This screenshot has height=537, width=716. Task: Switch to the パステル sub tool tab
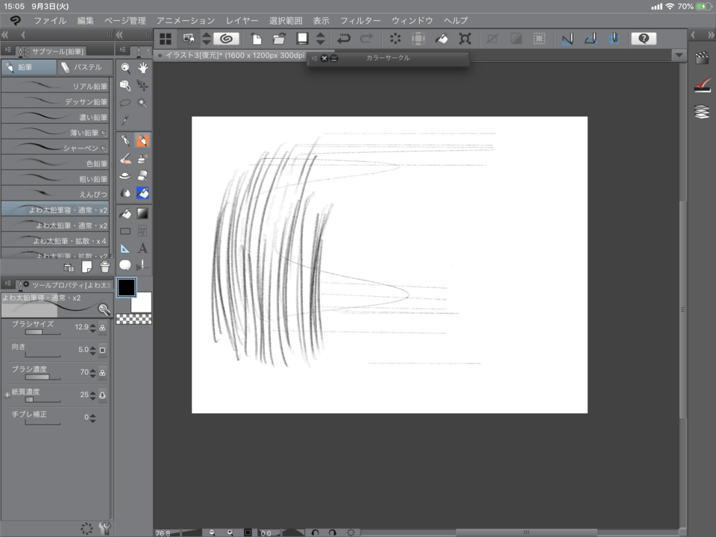(x=84, y=68)
